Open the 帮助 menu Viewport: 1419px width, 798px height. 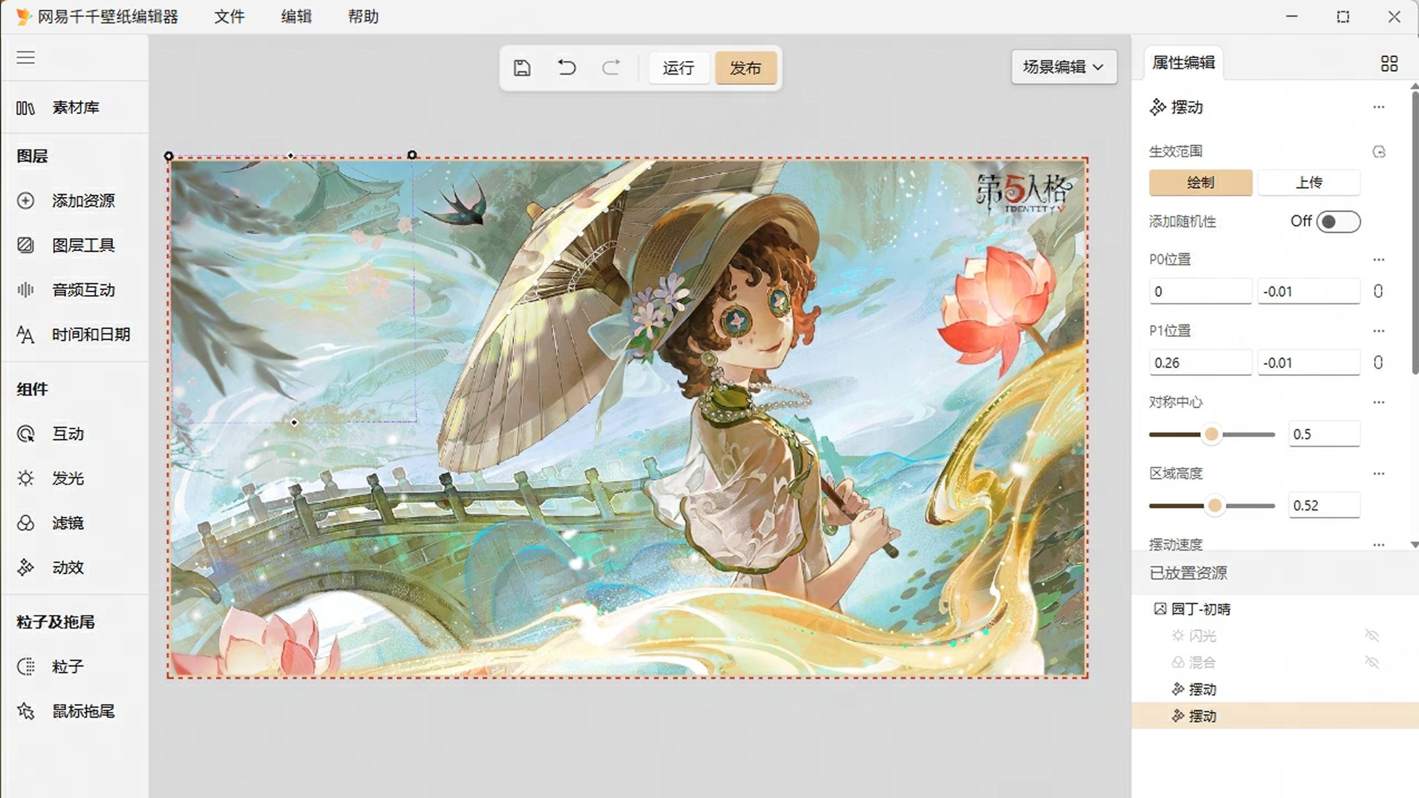click(363, 17)
